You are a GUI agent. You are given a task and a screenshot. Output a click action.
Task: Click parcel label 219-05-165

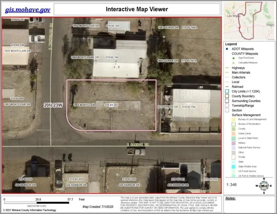[x=111, y=105]
